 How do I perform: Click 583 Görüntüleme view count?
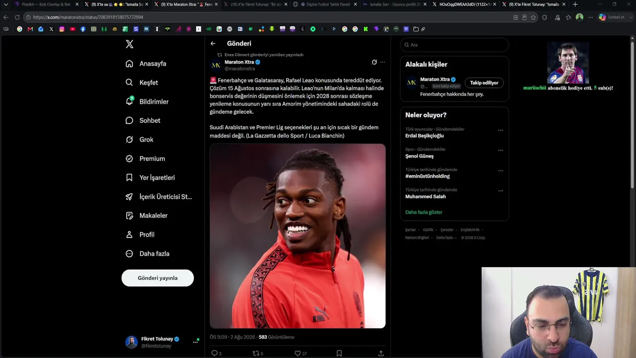pos(276,337)
